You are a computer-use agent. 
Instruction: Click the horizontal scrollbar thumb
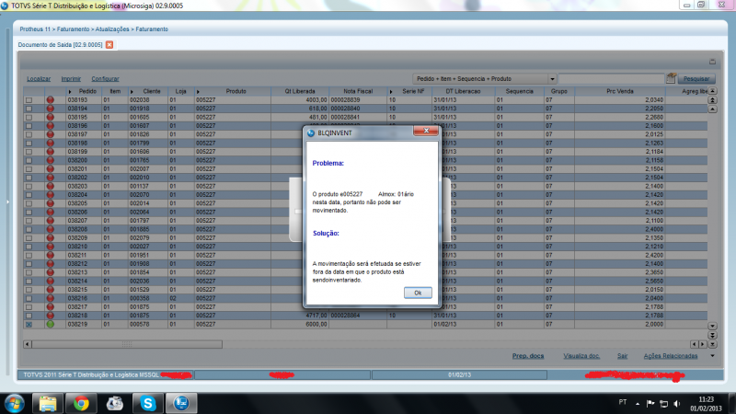click(127, 344)
